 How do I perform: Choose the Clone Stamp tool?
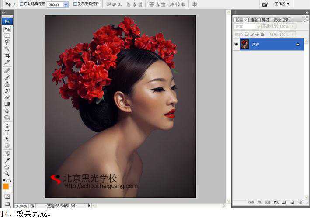click(7, 84)
